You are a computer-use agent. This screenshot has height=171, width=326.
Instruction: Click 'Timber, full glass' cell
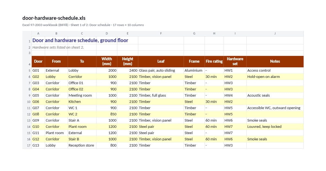coord(161,96)
